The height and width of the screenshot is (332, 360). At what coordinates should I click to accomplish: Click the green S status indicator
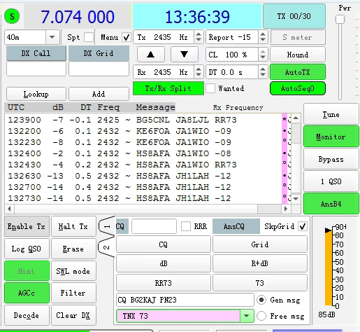[12, 16]
